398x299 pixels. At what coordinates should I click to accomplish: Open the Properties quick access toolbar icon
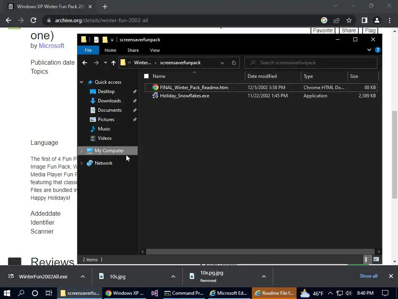[x=96, y=40]
